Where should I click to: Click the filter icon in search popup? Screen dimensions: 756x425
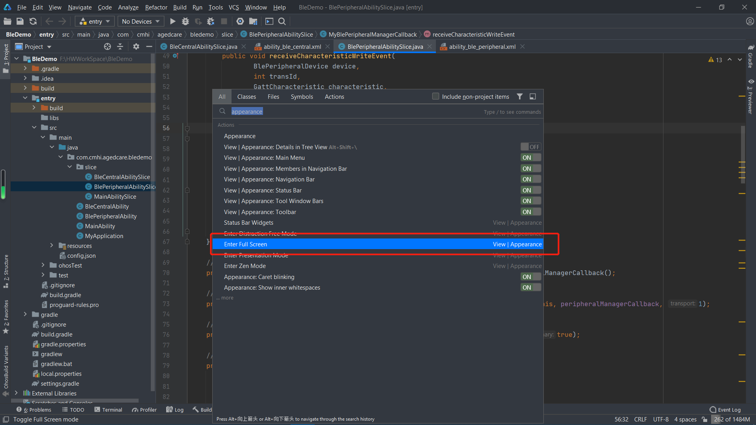(x=520, y=96)
